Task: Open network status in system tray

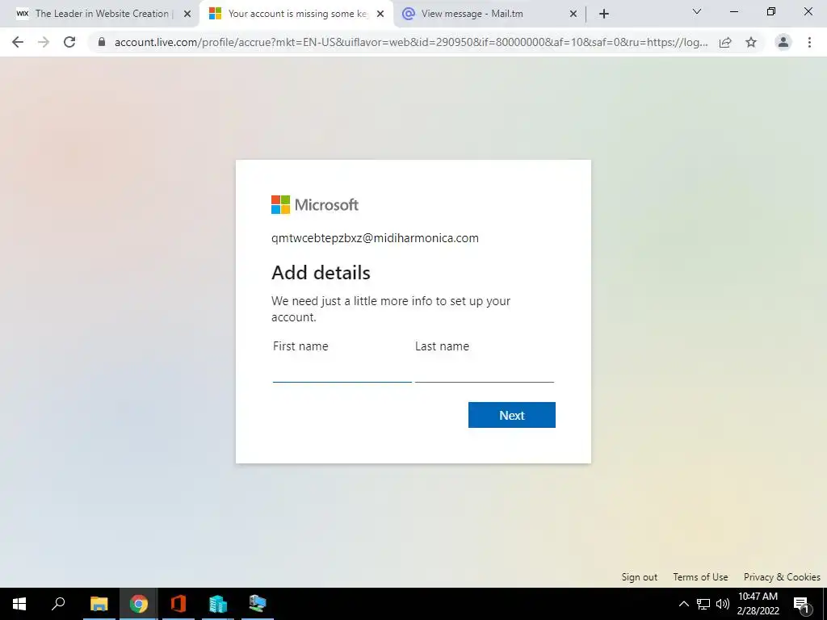Action: pyautogui.click(x=703, y=604)
